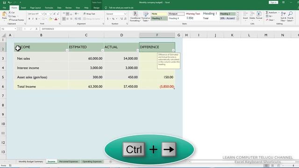Toggle Wrap Text
Screen dimensions: 299x168
pos(89,14)
